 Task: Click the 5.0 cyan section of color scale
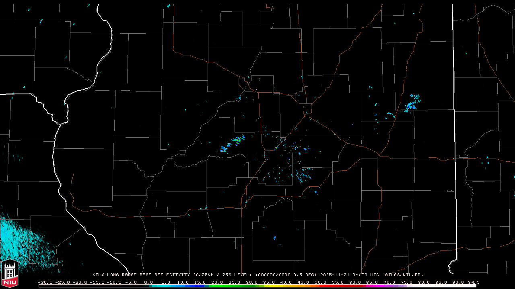click(x=166, y=286)
